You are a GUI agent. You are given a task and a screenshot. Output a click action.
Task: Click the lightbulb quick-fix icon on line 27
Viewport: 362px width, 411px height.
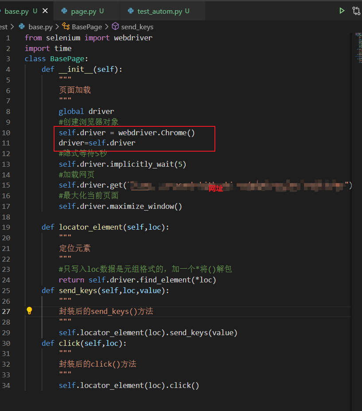pyautogui.click(x=29, y=311)
